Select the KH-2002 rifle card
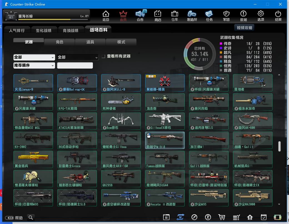The image size is (289, 224). pyautogui.click(x=33, y=140)
